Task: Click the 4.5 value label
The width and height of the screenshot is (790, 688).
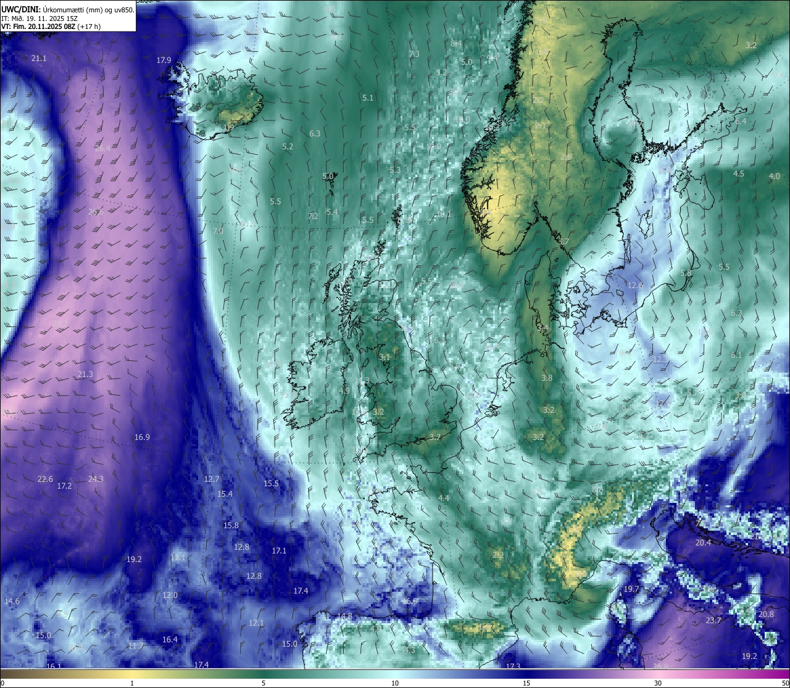Action: coord(738,174)
